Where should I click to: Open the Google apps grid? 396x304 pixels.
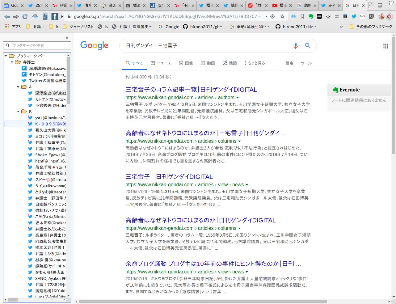click(386, 46)
